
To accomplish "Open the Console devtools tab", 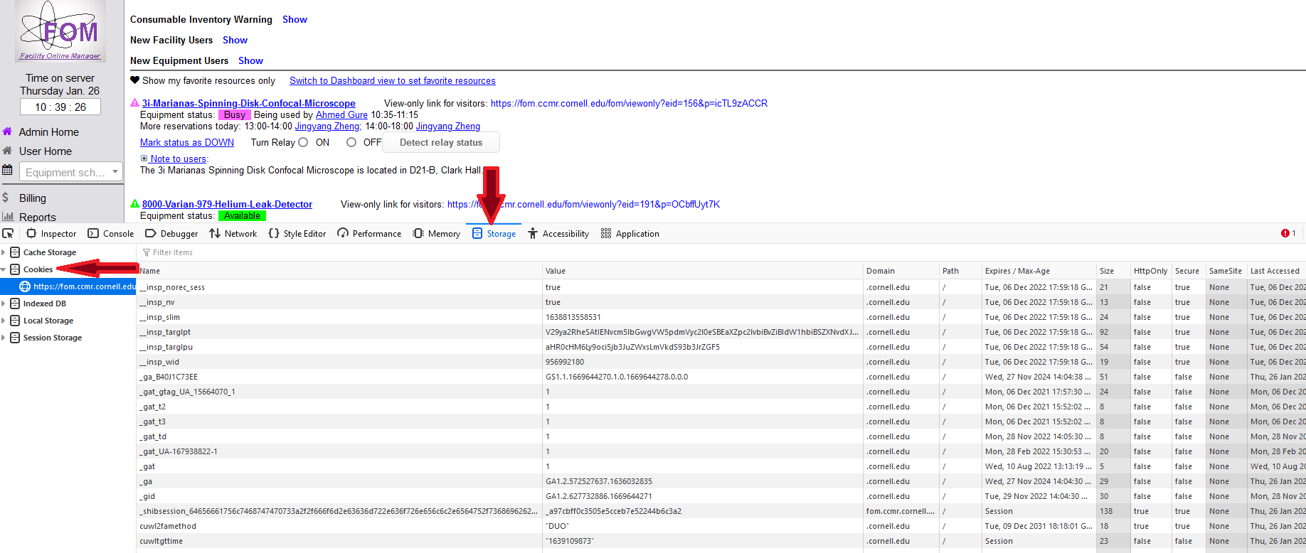I will (110, 233).
